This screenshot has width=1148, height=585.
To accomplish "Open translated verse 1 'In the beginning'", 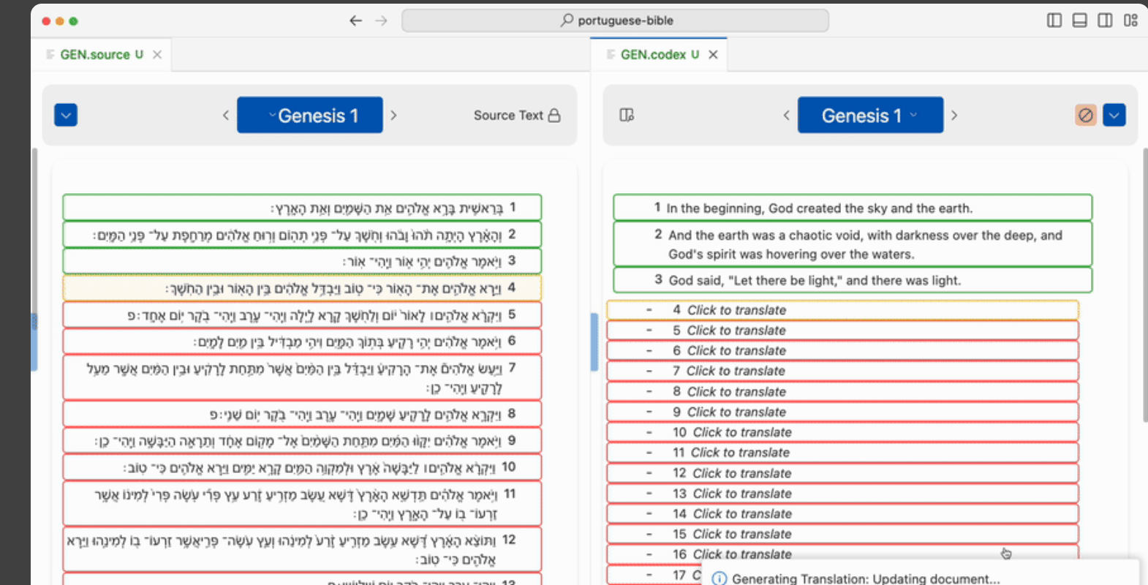I will (853, 208).
